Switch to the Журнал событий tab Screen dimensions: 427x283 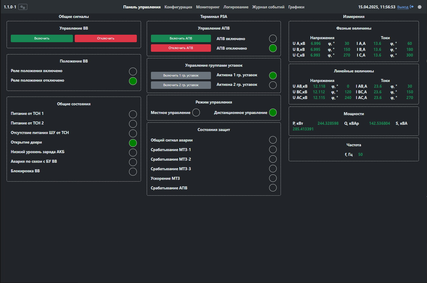[x=268, y=7]
